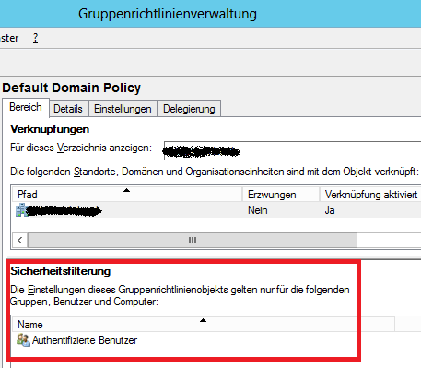This screenshot has height=368, width=421.
Task: Open the Delegierung tab
Action: (x=189, y=109)
